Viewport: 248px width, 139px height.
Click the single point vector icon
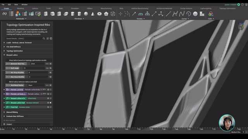(121, 14)
